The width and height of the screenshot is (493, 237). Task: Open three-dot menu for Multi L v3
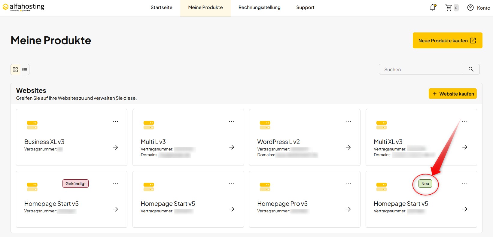[x=232, y=121]
